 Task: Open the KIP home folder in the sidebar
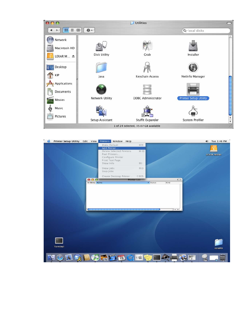[x=53, y=75]
